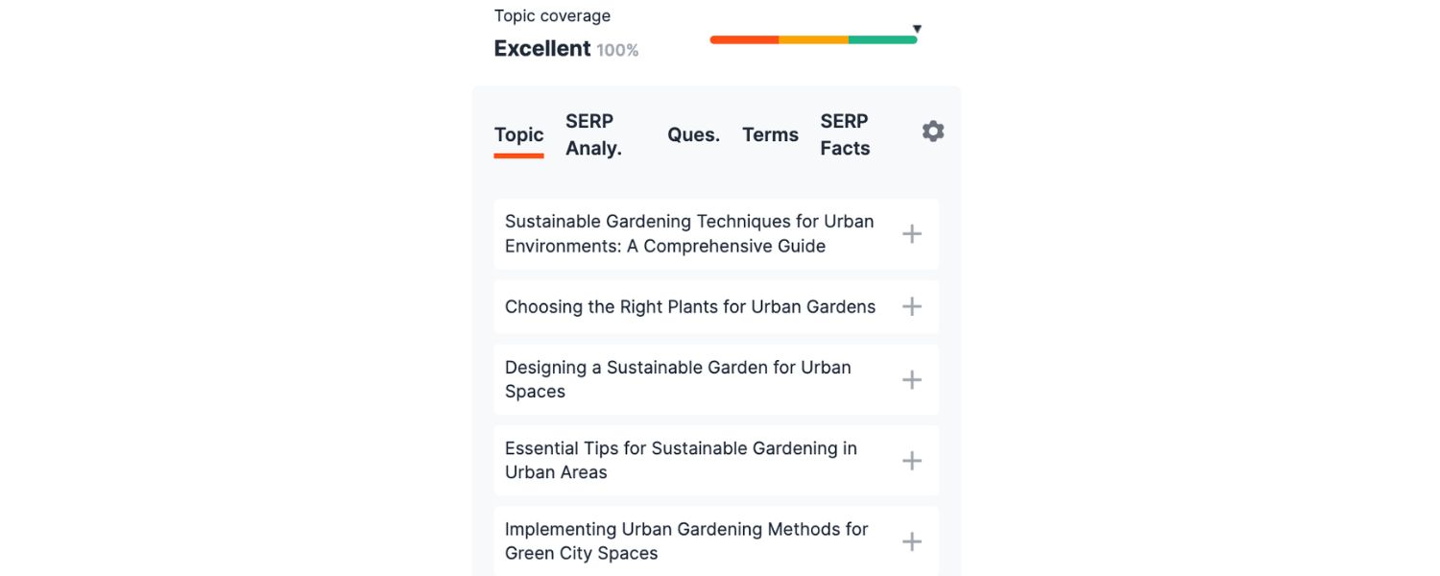The height and width of the screenshot is (576, 1440).
Task: Add Implementing Urban Gardening Methods via plus
Action: 912,541
